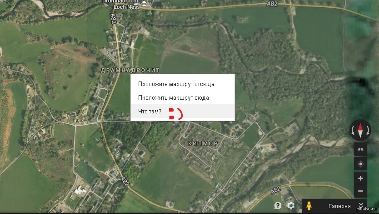The image size is (379, 214).
Task: Click the ДРАМНАДРОЧИТ place label
Action: pos(130,70)
